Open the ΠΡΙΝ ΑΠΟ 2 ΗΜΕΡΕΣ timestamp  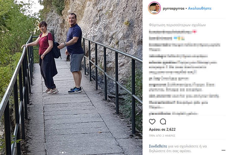pyautogui.click(x=162, y=136)
